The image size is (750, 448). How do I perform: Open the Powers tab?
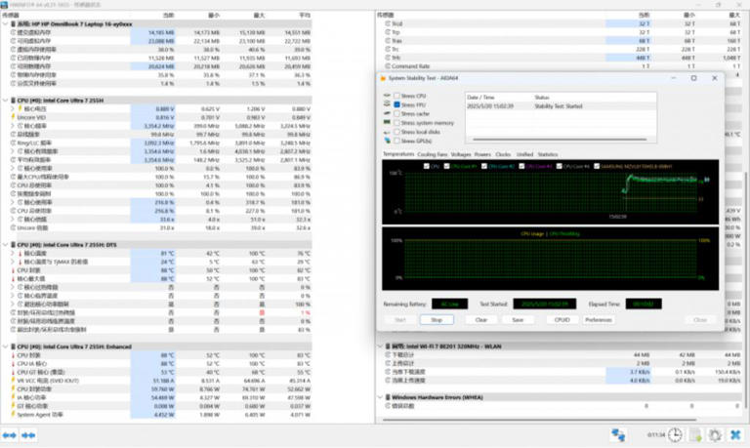point(482,154)
